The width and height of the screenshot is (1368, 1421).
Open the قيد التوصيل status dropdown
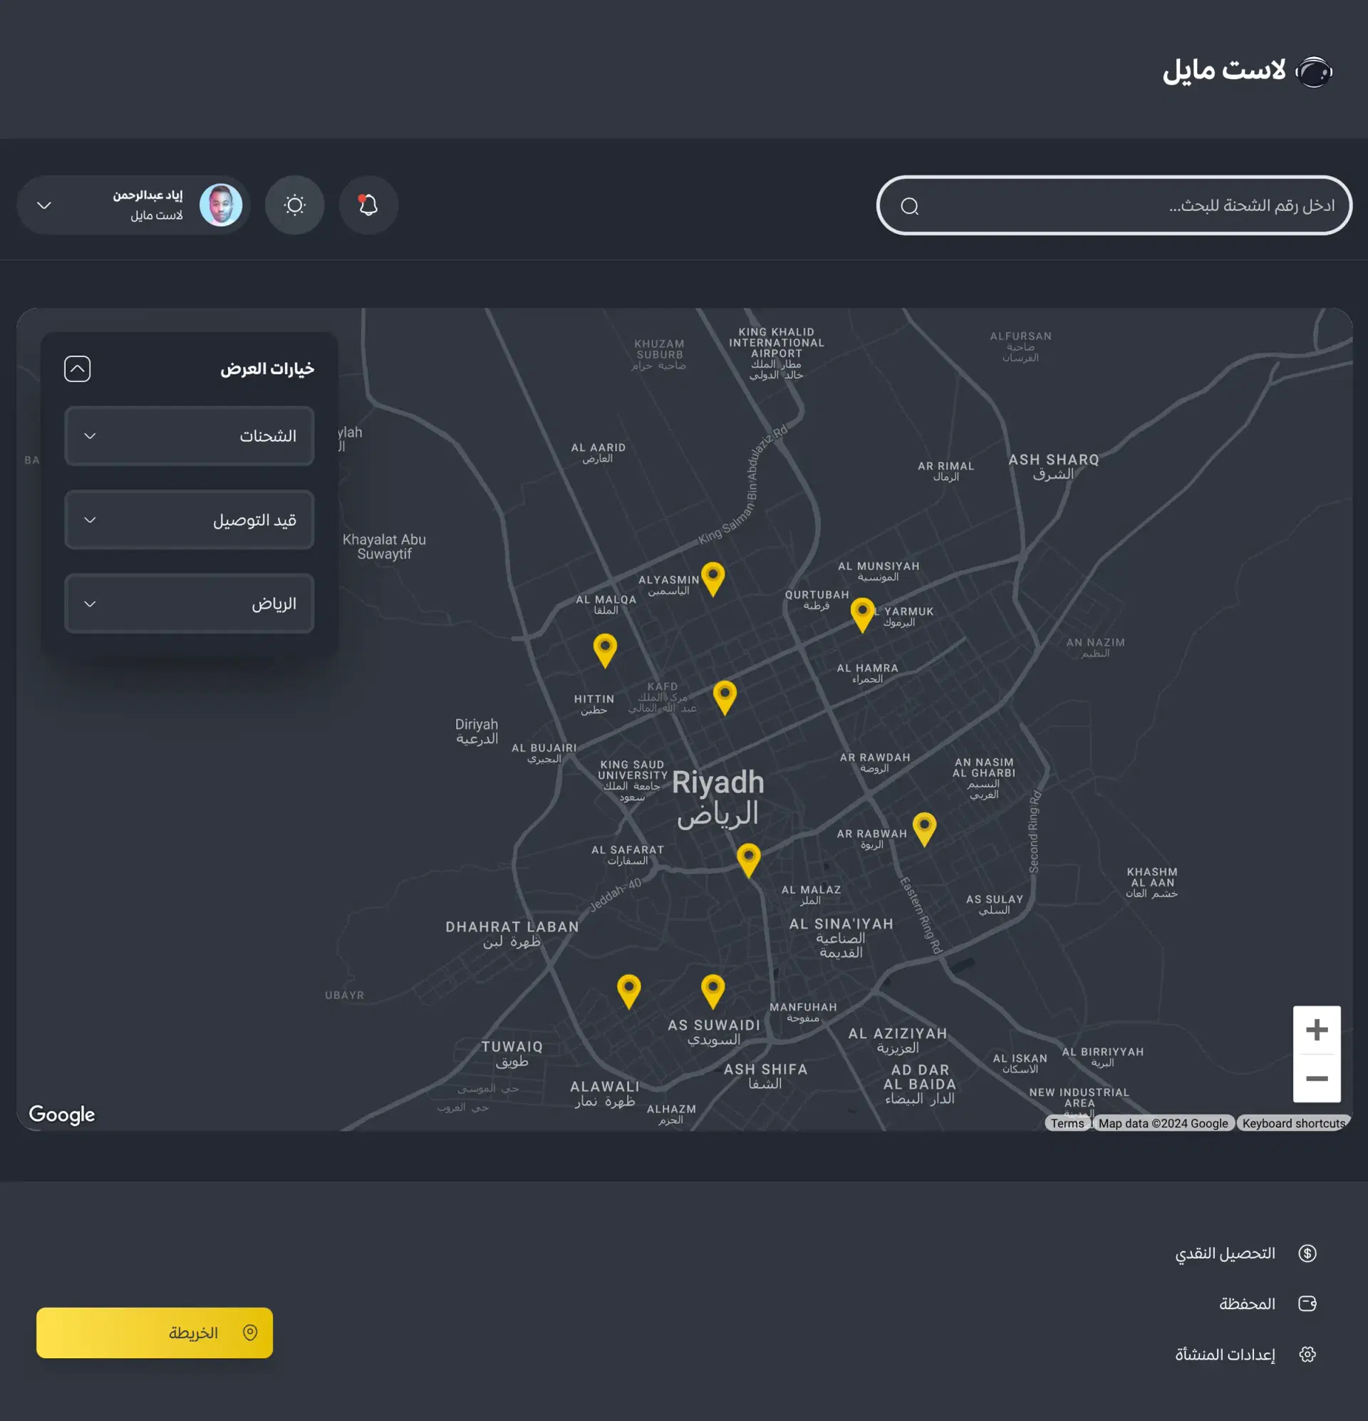click(x=190, y=520)
